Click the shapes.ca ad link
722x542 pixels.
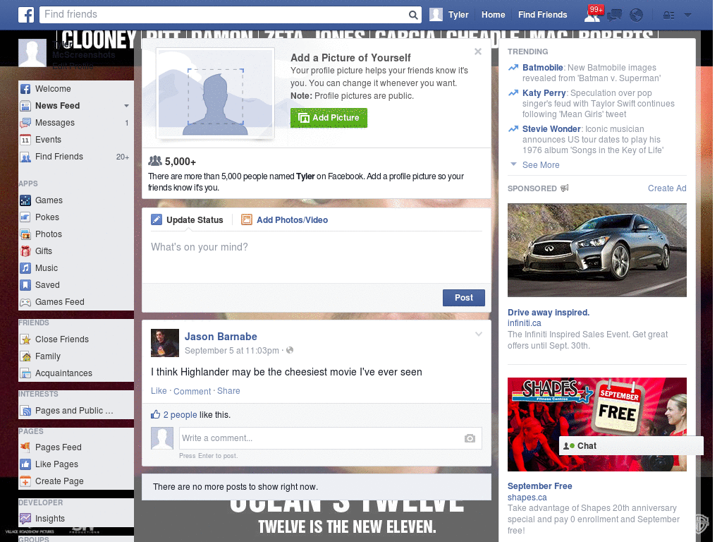[527, 498]
